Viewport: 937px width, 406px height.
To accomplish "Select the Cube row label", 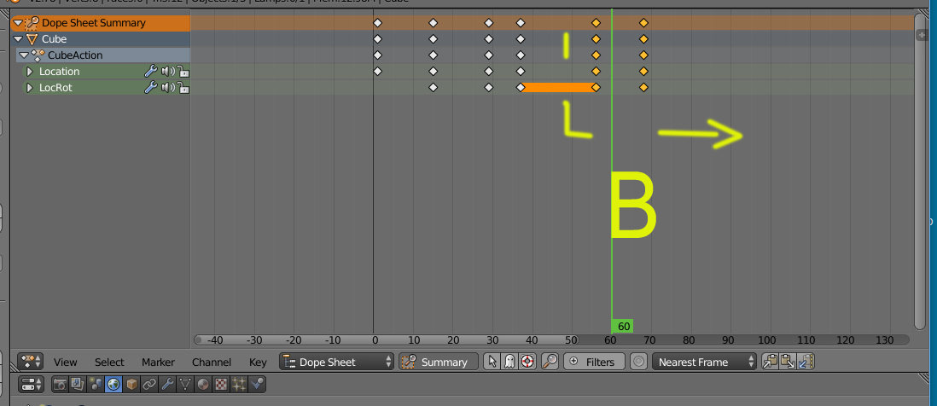I will coord(54,39).
